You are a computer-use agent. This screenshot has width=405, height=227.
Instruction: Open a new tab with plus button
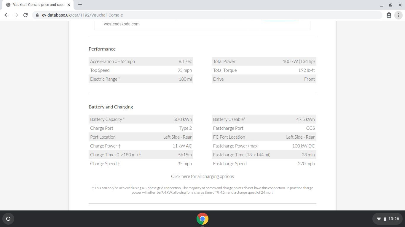click(x=80, y=5)
